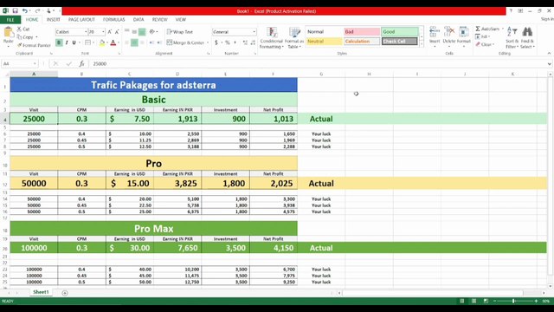
Task: Click the Fill Color bucket icon
Action: click(102, 42)
